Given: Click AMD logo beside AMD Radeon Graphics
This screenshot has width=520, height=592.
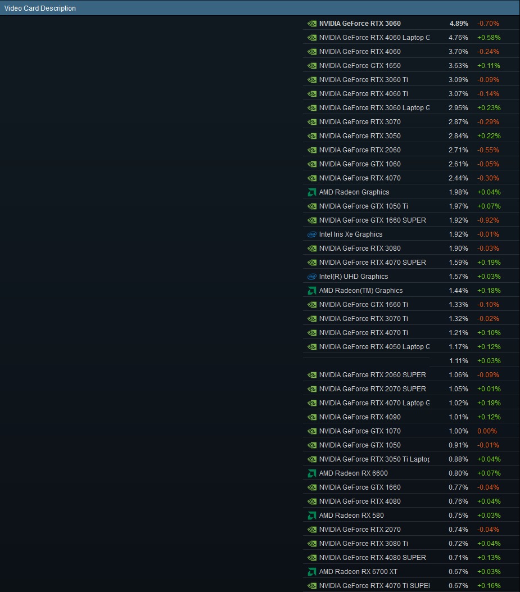Looking at the screenshot, I should [312, 192].
